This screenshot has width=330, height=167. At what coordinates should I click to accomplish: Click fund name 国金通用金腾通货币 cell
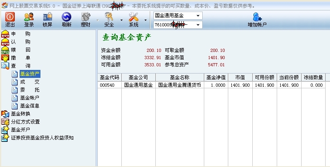(x=180, y=85)
